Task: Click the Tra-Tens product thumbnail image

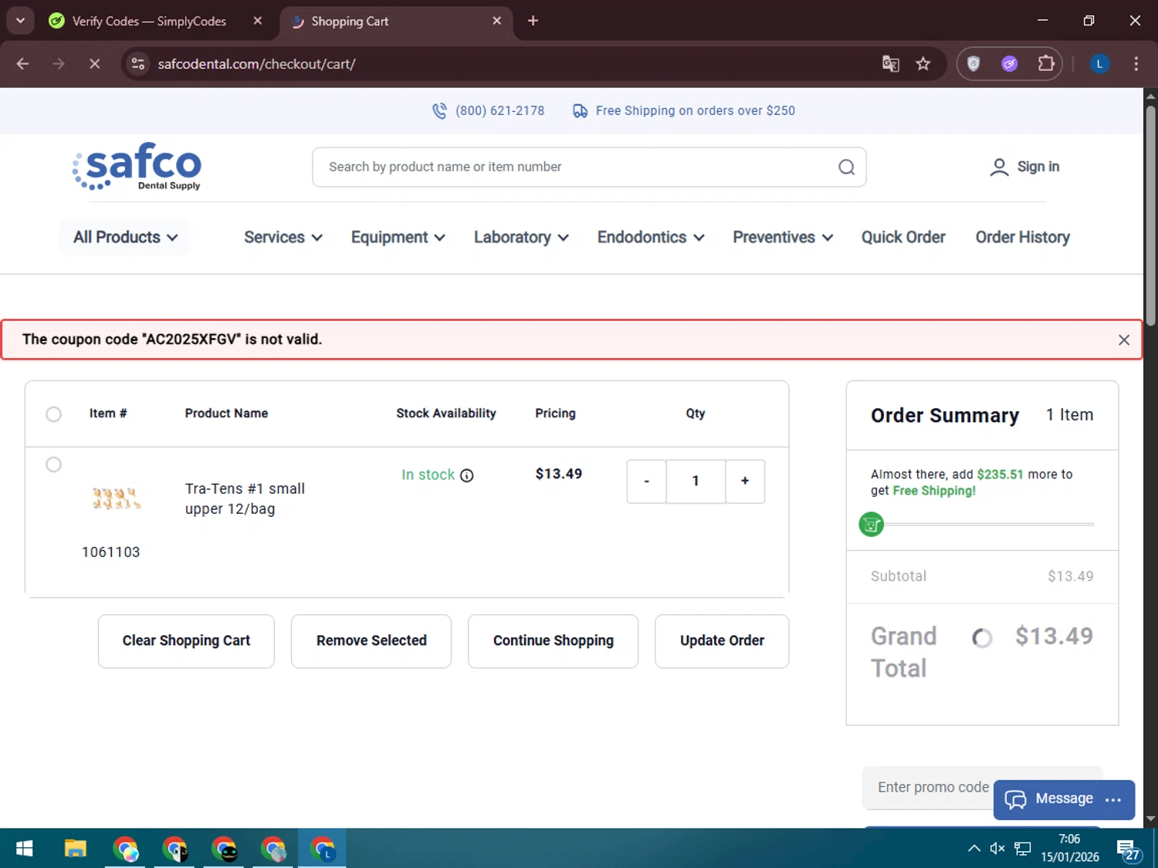Action: (116, 498)
